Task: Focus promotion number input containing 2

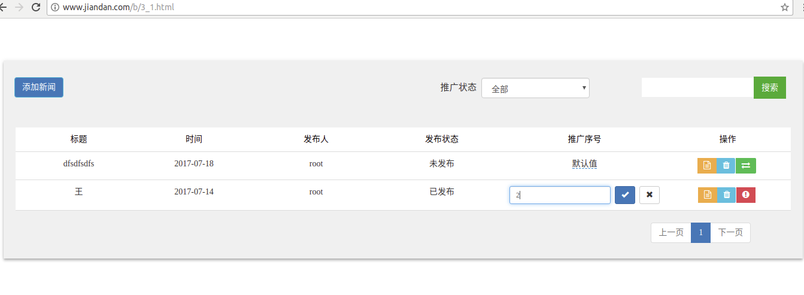Action: [560, 195]
